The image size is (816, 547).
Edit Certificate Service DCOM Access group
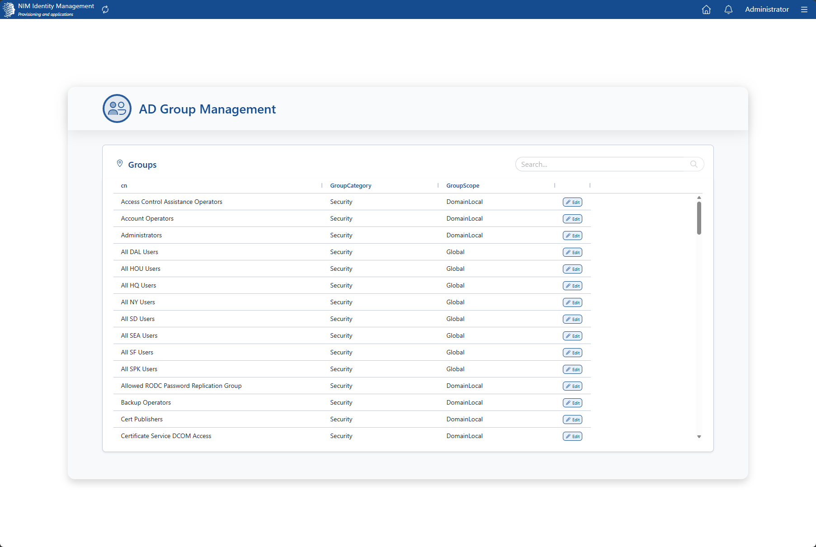572,436
